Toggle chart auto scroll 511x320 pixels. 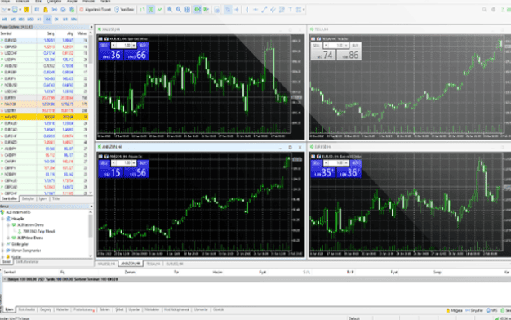tap(198, 10)
